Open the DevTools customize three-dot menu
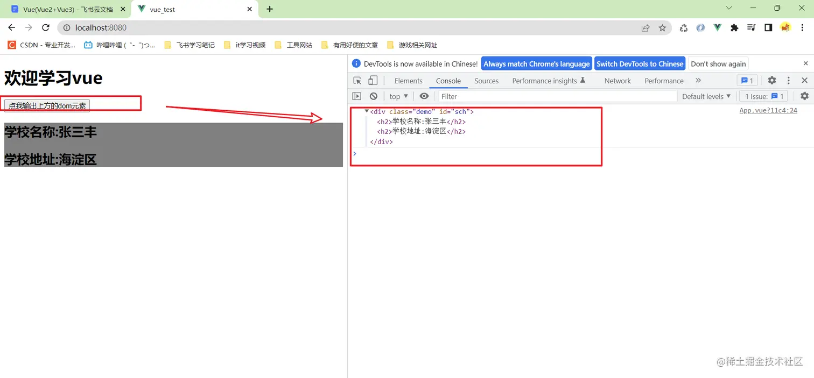The width and height of the screenshot is (814, 378). (789, 81)
